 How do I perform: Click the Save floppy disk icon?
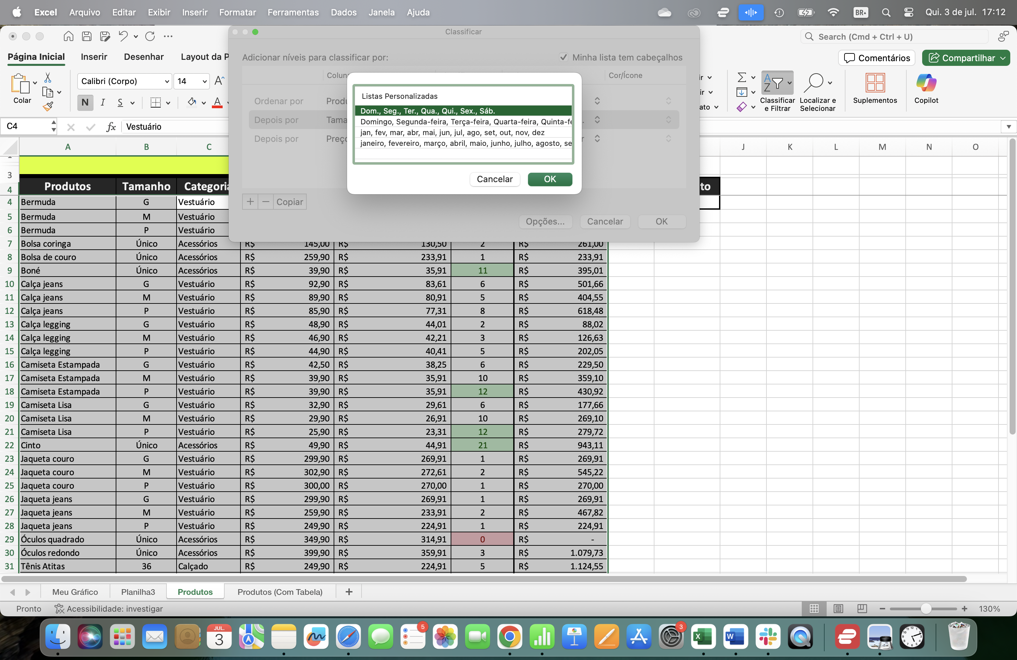coord(87,36)
